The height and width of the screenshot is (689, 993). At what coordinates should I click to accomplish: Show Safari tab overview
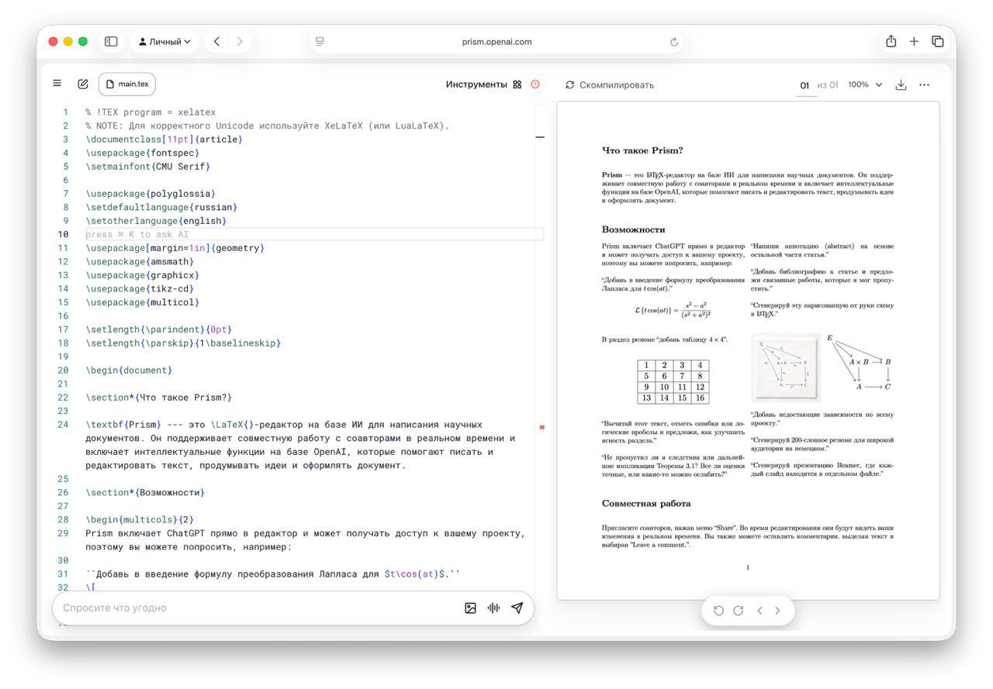coord(937,42)
